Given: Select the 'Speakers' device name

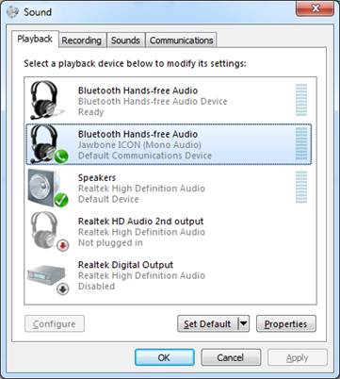Looking at the screenshot, I should point(97,178).
